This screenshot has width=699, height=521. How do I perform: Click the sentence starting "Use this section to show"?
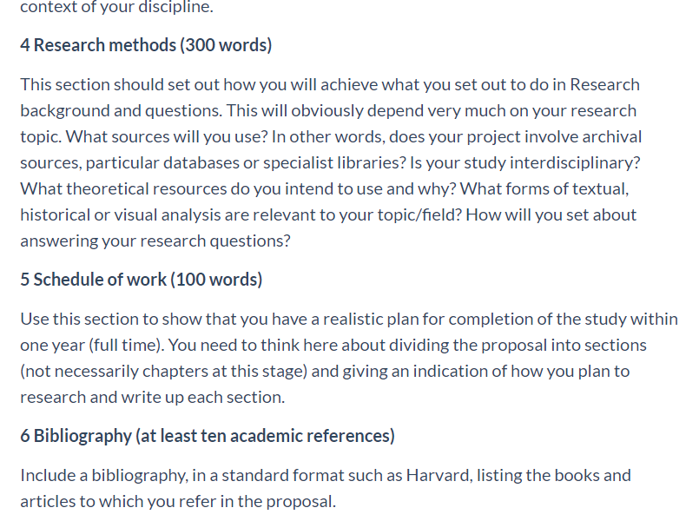pos(349,333)
